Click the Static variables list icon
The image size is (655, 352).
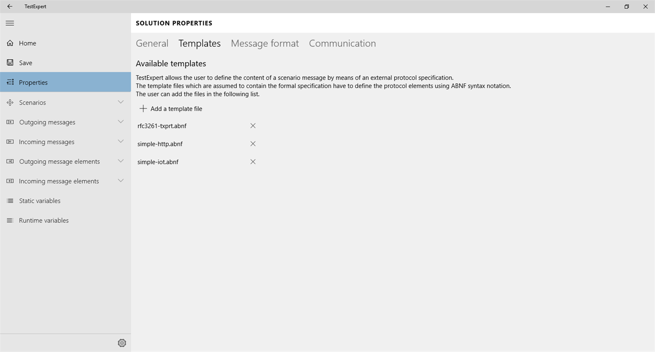tap(10, 201)
